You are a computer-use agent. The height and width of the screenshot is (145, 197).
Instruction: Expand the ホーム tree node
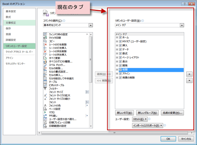pos(117,37)
